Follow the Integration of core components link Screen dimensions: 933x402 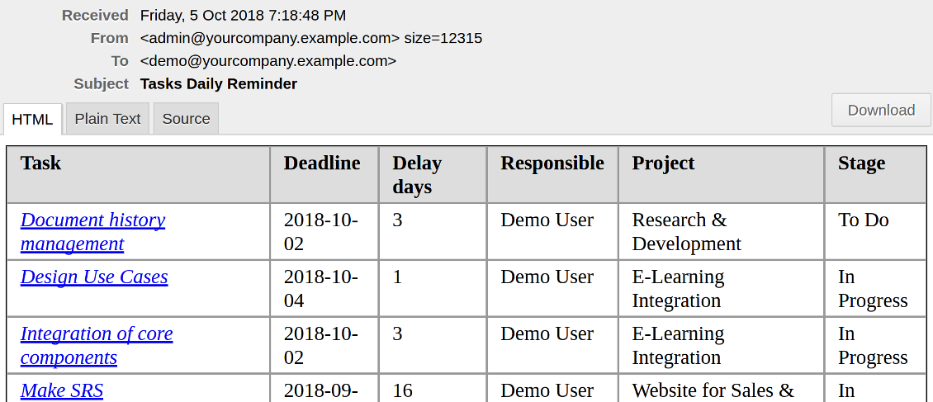(x=97, y=345)
